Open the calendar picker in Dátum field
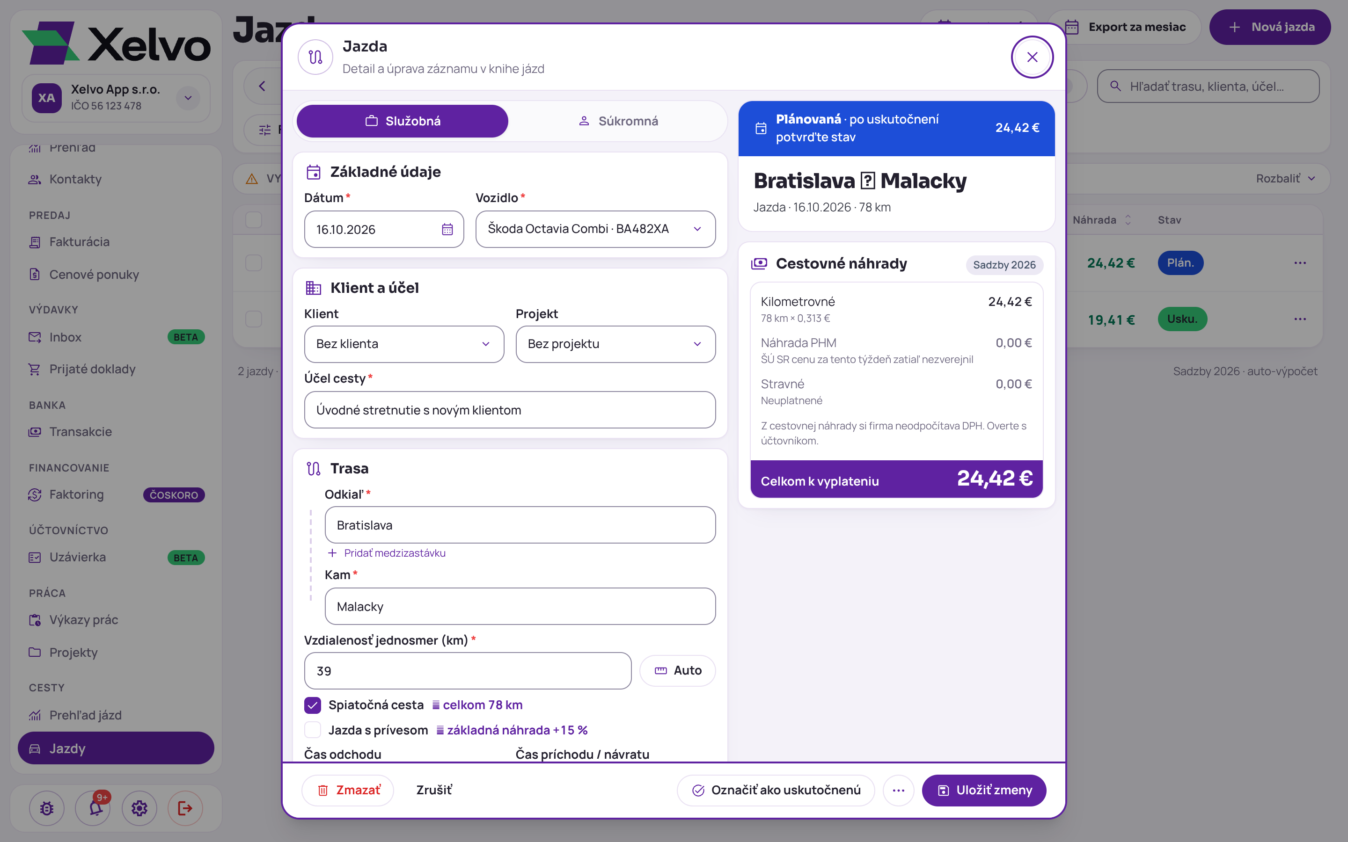This screenshot has height=842, width=1348. (x=447, y=229)
